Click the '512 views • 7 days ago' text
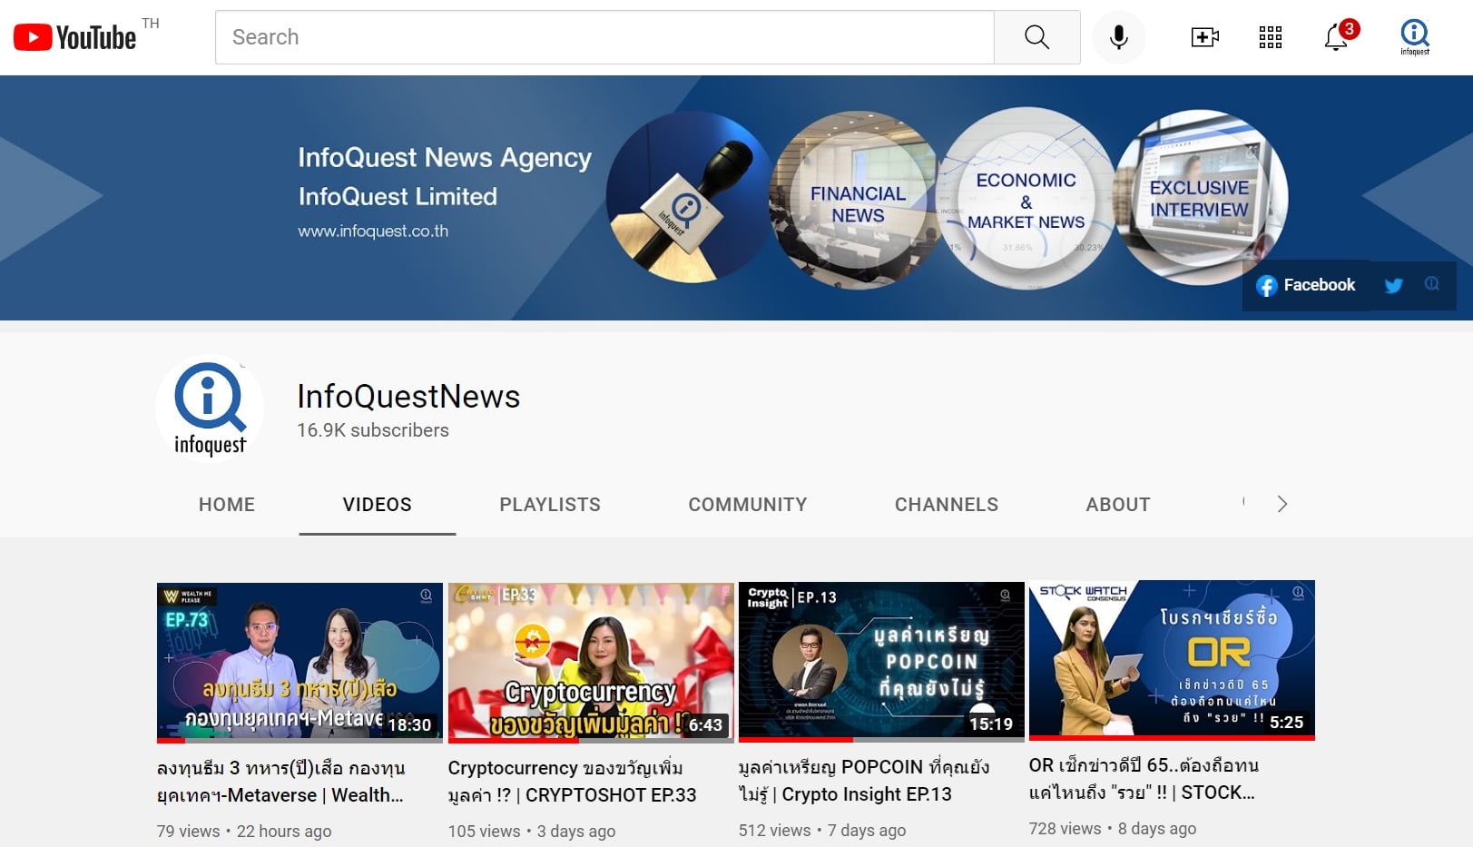Screen dimensions: 1473x847 point(822,831)
